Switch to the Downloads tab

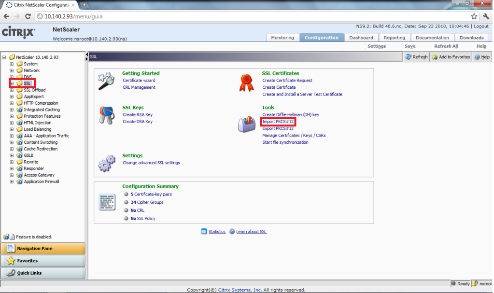tap(472, 38)
